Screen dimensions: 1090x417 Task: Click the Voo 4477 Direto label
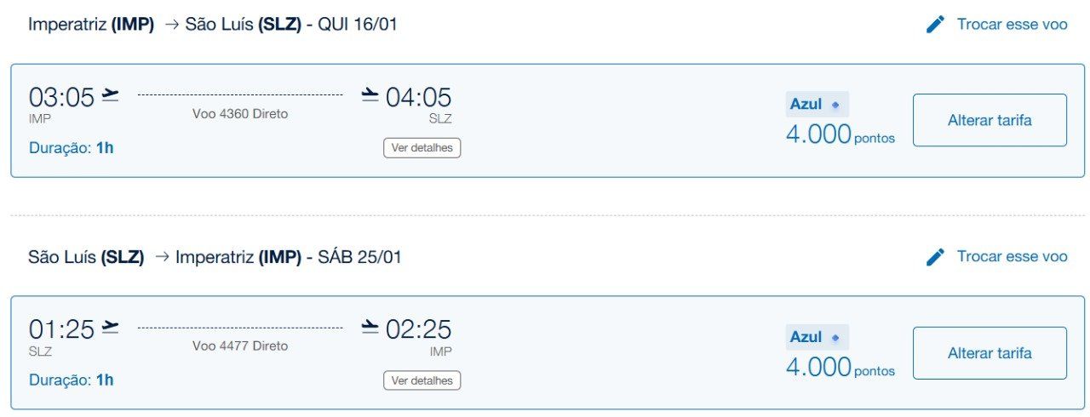[240, 346]
